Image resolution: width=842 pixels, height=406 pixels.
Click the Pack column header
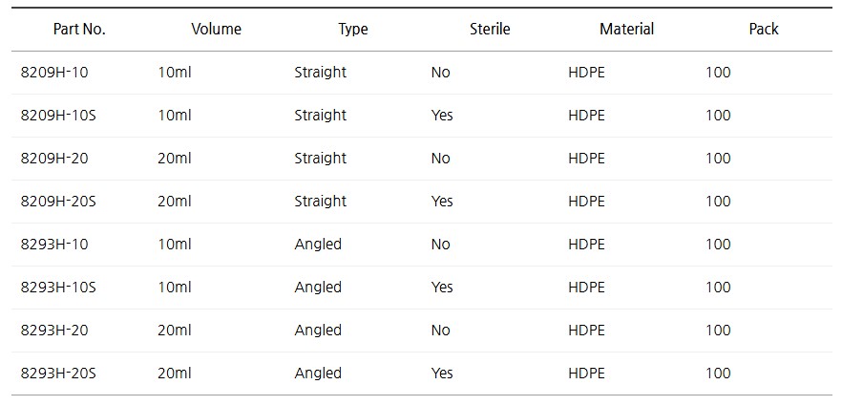coord(764,30)
